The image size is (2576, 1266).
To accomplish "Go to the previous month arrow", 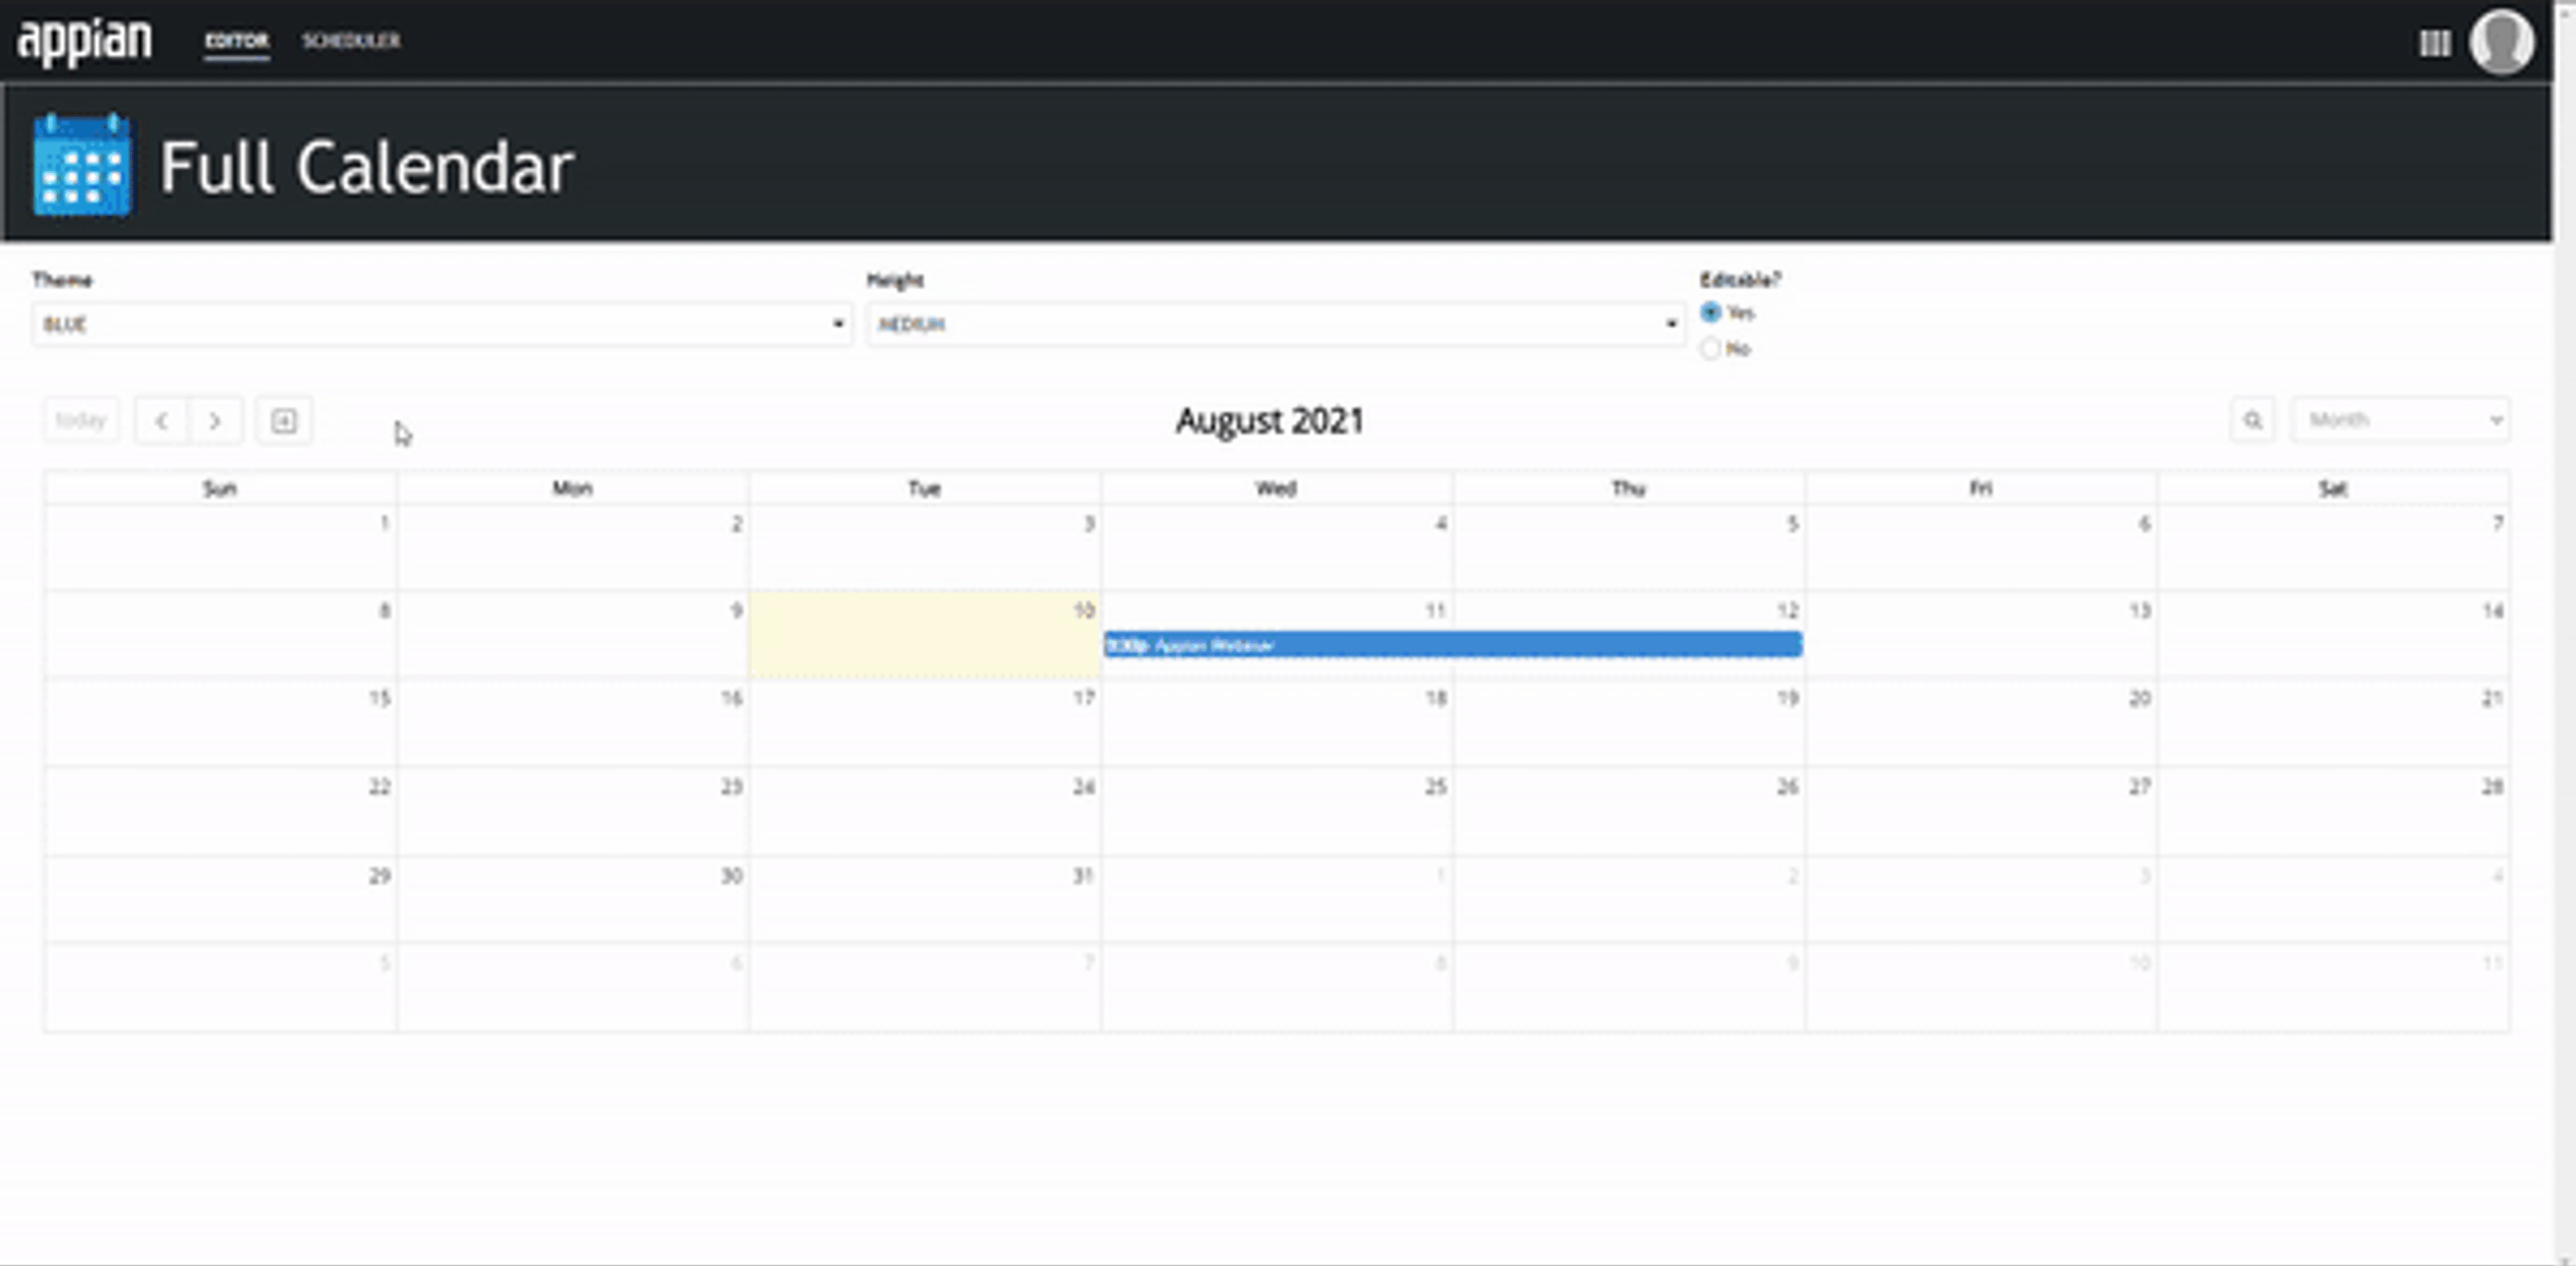I will [x=162, y=420].
